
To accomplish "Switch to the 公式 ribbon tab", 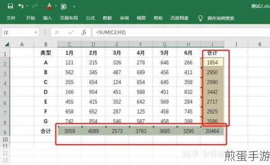I will (90, 18).
